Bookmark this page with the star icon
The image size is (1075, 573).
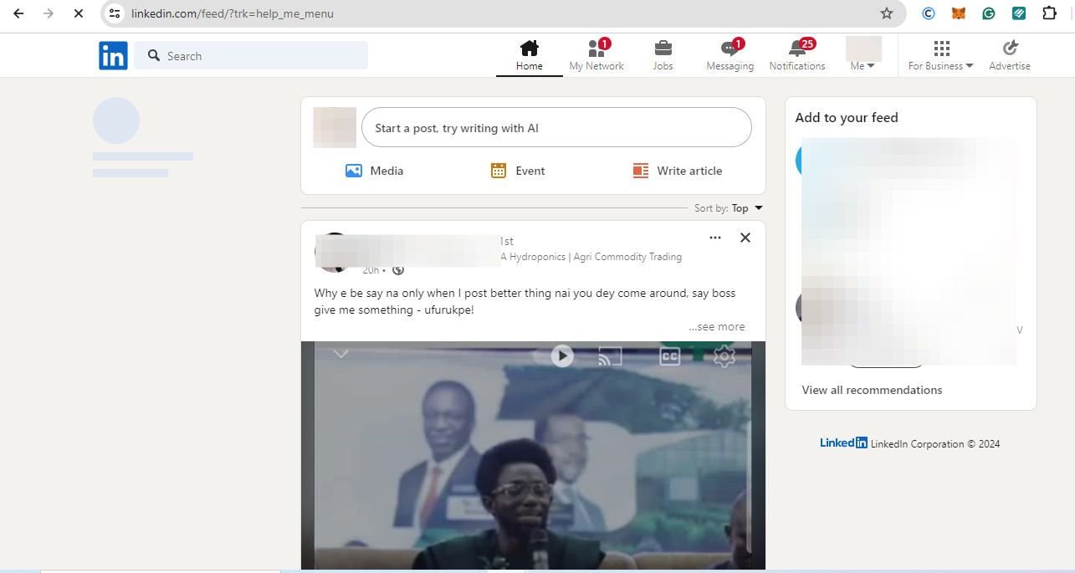(x=887, y=13)
